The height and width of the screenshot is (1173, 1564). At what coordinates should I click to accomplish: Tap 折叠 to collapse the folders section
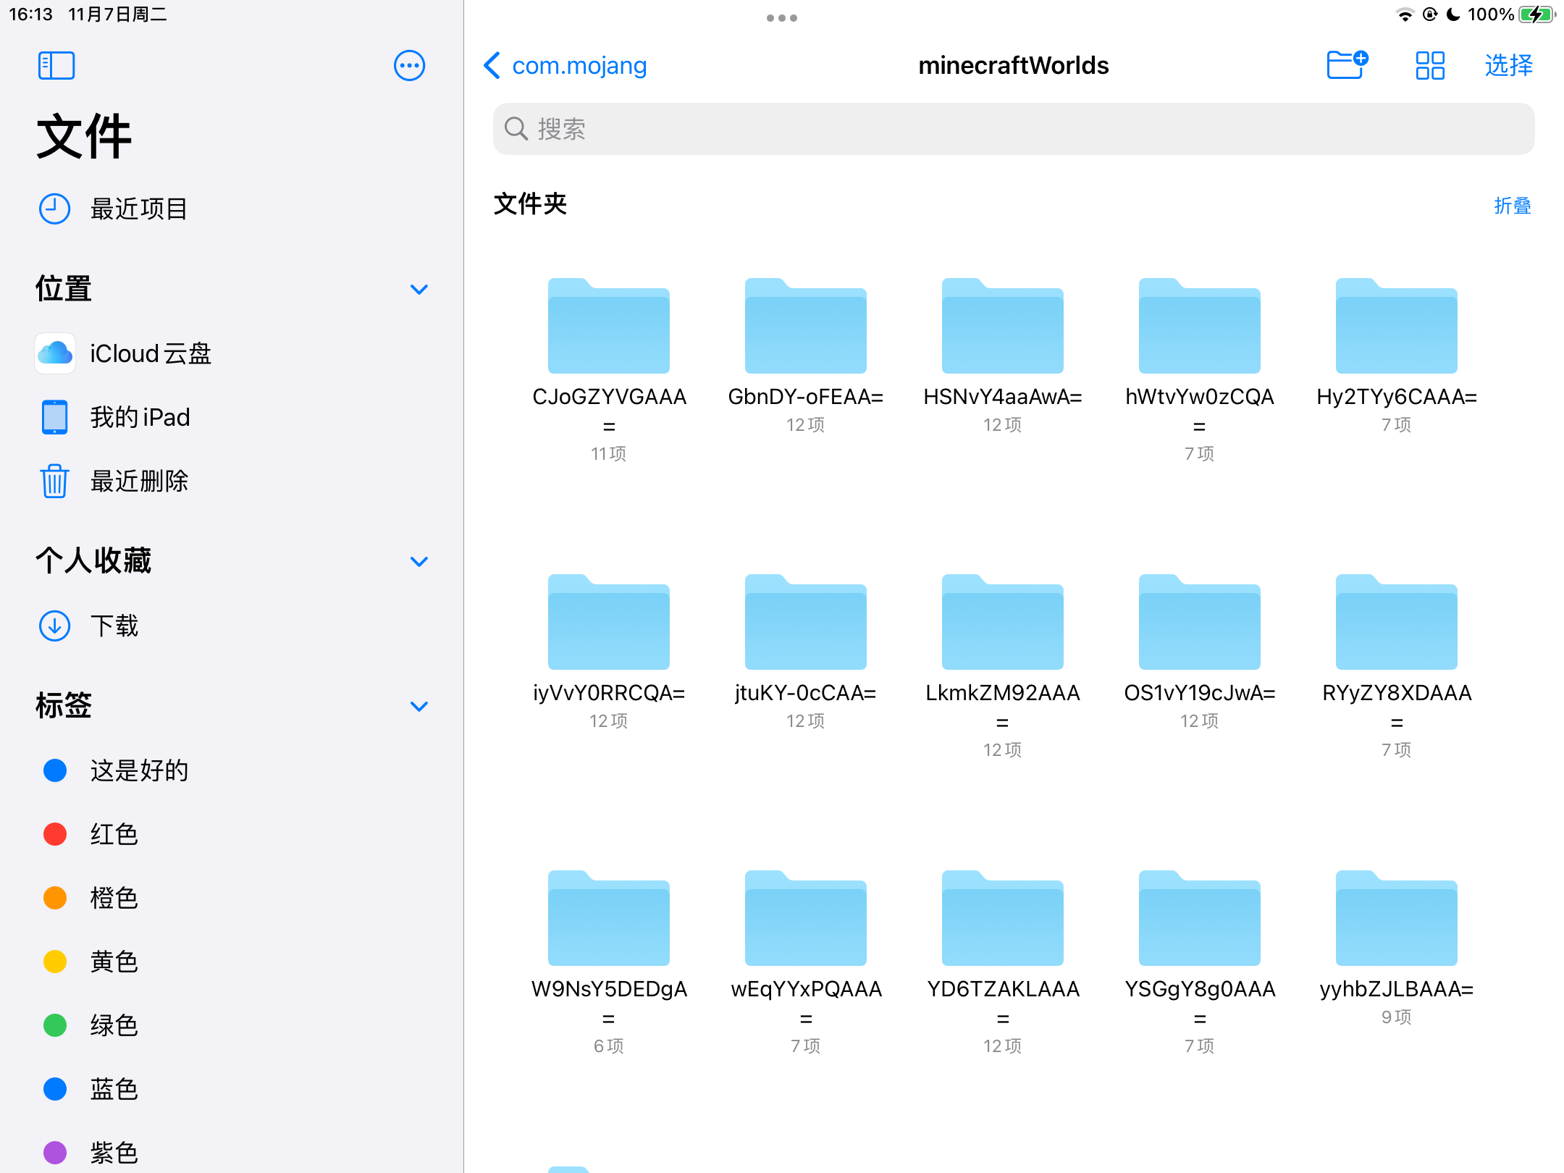[x=1513, y=206]
